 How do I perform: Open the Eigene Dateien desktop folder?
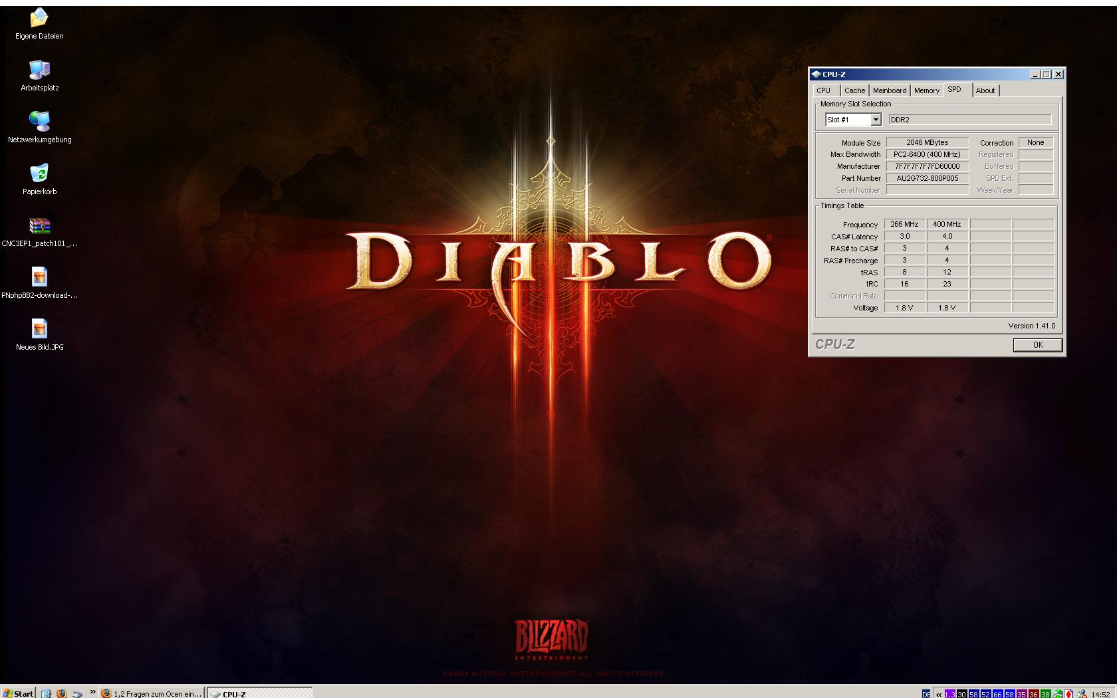(x=39, y=24)
